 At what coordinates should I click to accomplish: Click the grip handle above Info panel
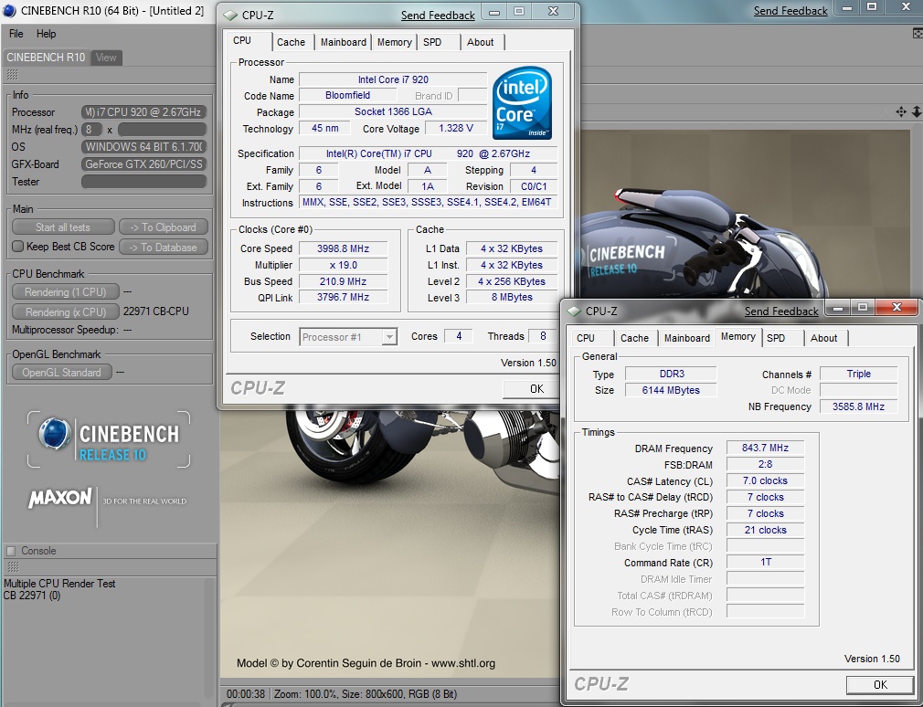click(13, 74)
